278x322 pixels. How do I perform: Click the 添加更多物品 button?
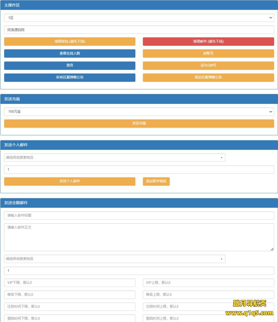pyautogui.click(x=156, y=181)
